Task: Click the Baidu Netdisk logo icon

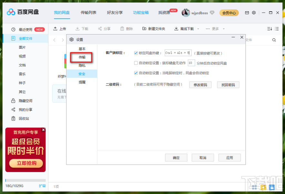Action: tap(11, 12)
